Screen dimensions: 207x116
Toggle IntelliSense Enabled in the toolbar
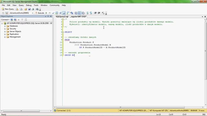(64, 13)
